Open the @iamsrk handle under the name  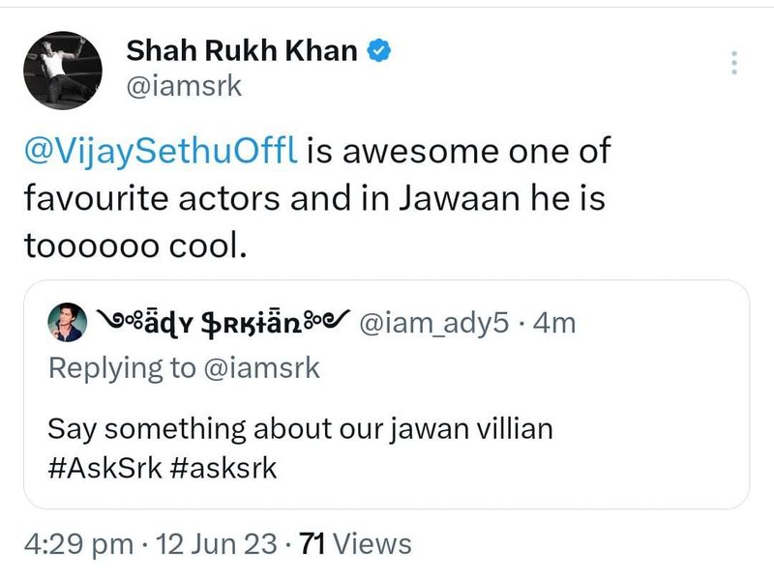coord(184,88)
